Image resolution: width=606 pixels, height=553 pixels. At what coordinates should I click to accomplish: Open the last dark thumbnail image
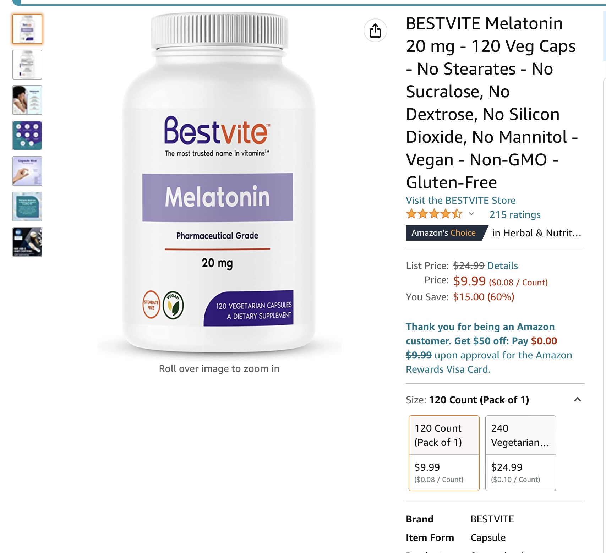coord(27,242)
